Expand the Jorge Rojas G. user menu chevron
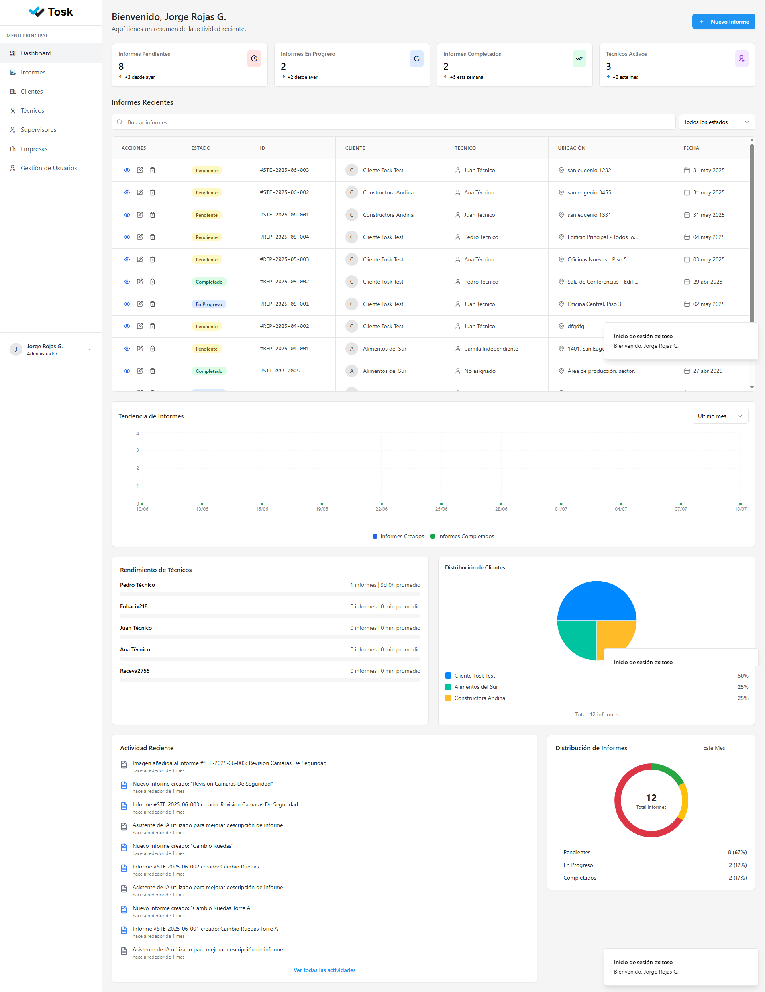The image size is (765, 992). [x=90, y=349]
